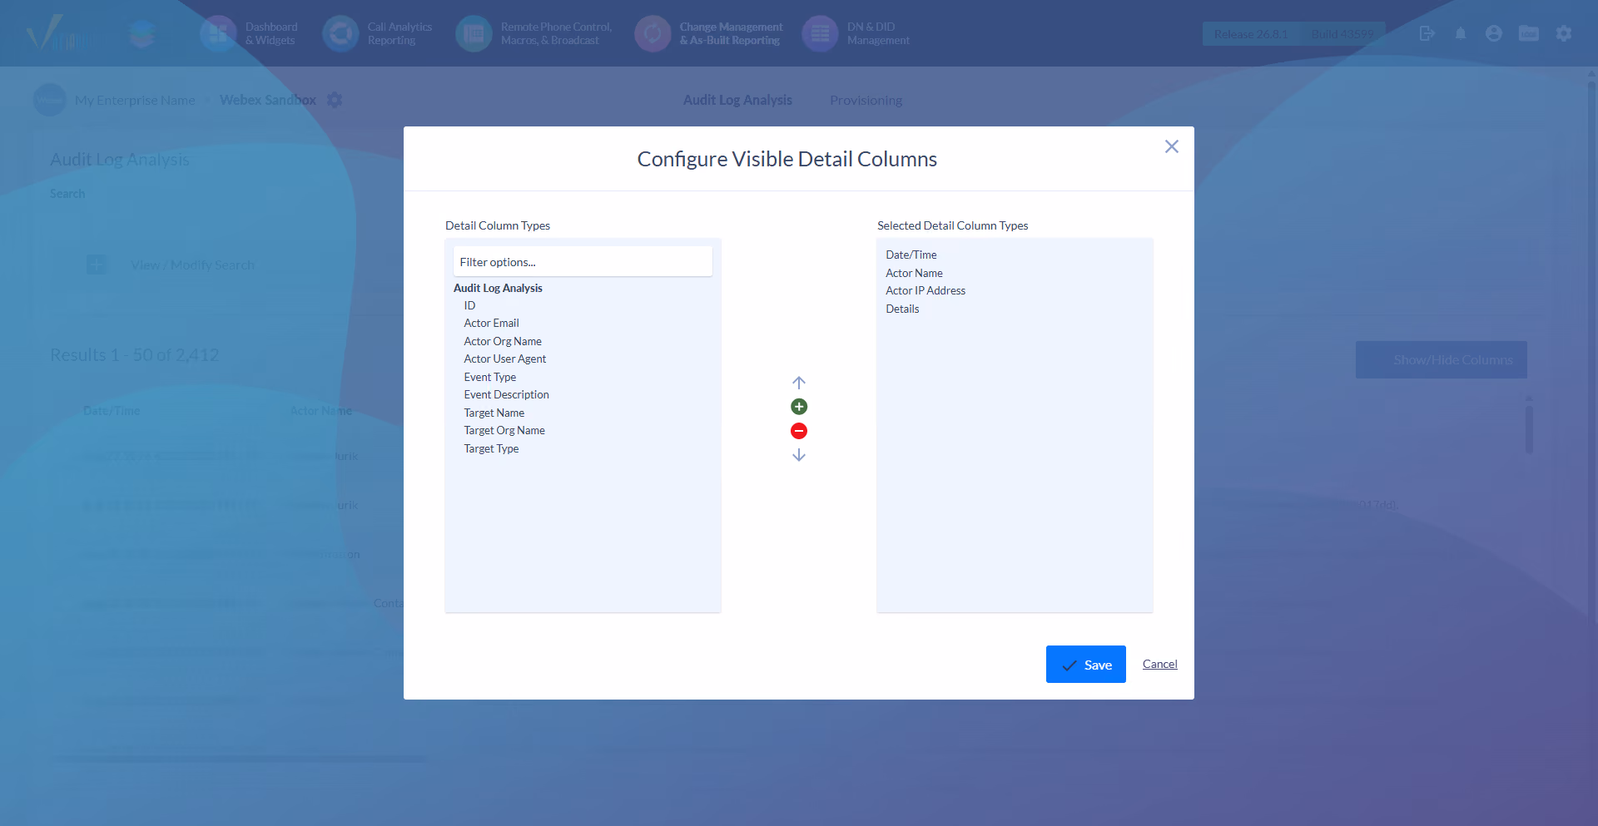Click the logout icon in top bar

coord(1427,33)
